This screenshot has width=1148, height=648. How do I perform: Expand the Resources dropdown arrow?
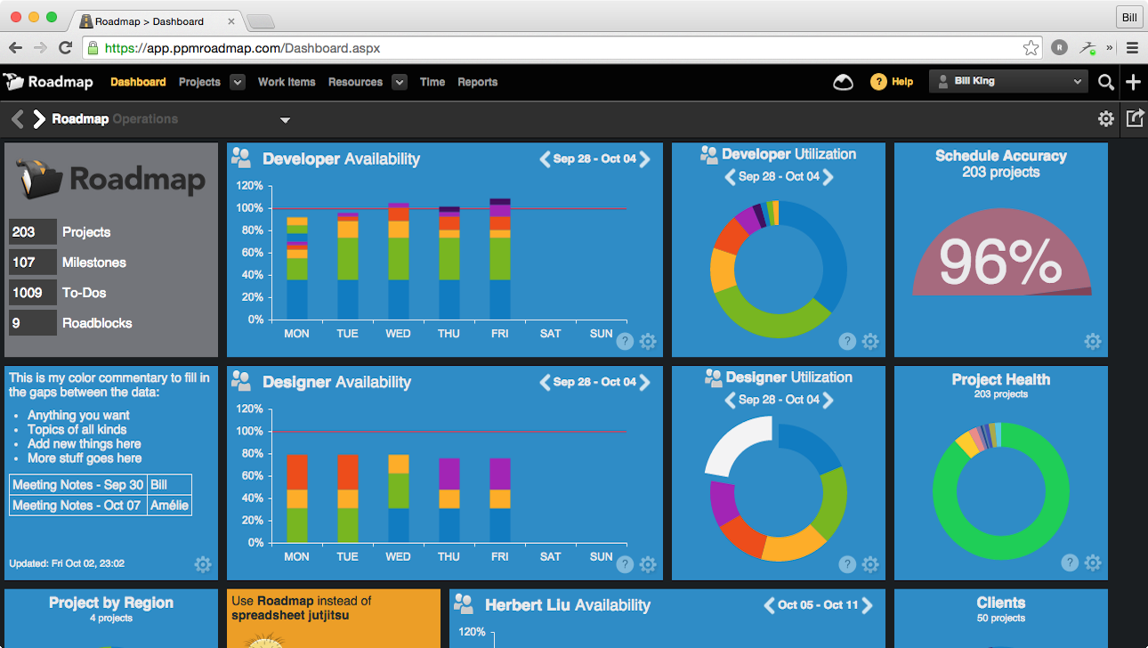(x=400, y=82)
